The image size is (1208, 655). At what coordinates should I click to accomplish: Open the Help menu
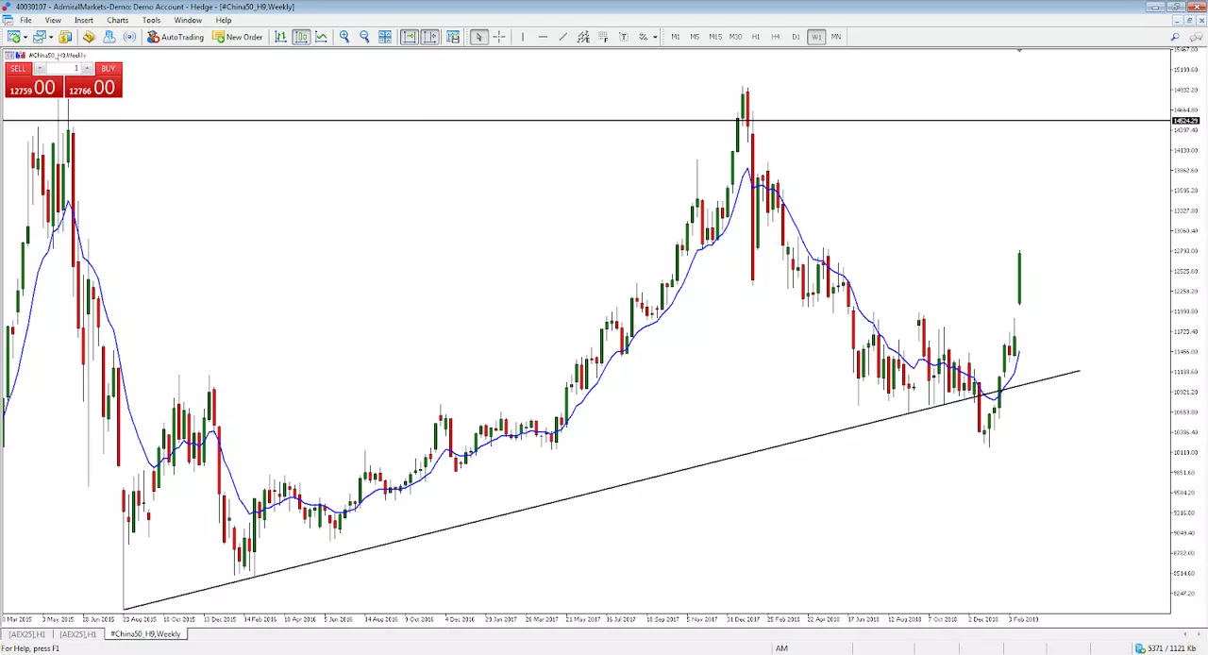[224, 20]
